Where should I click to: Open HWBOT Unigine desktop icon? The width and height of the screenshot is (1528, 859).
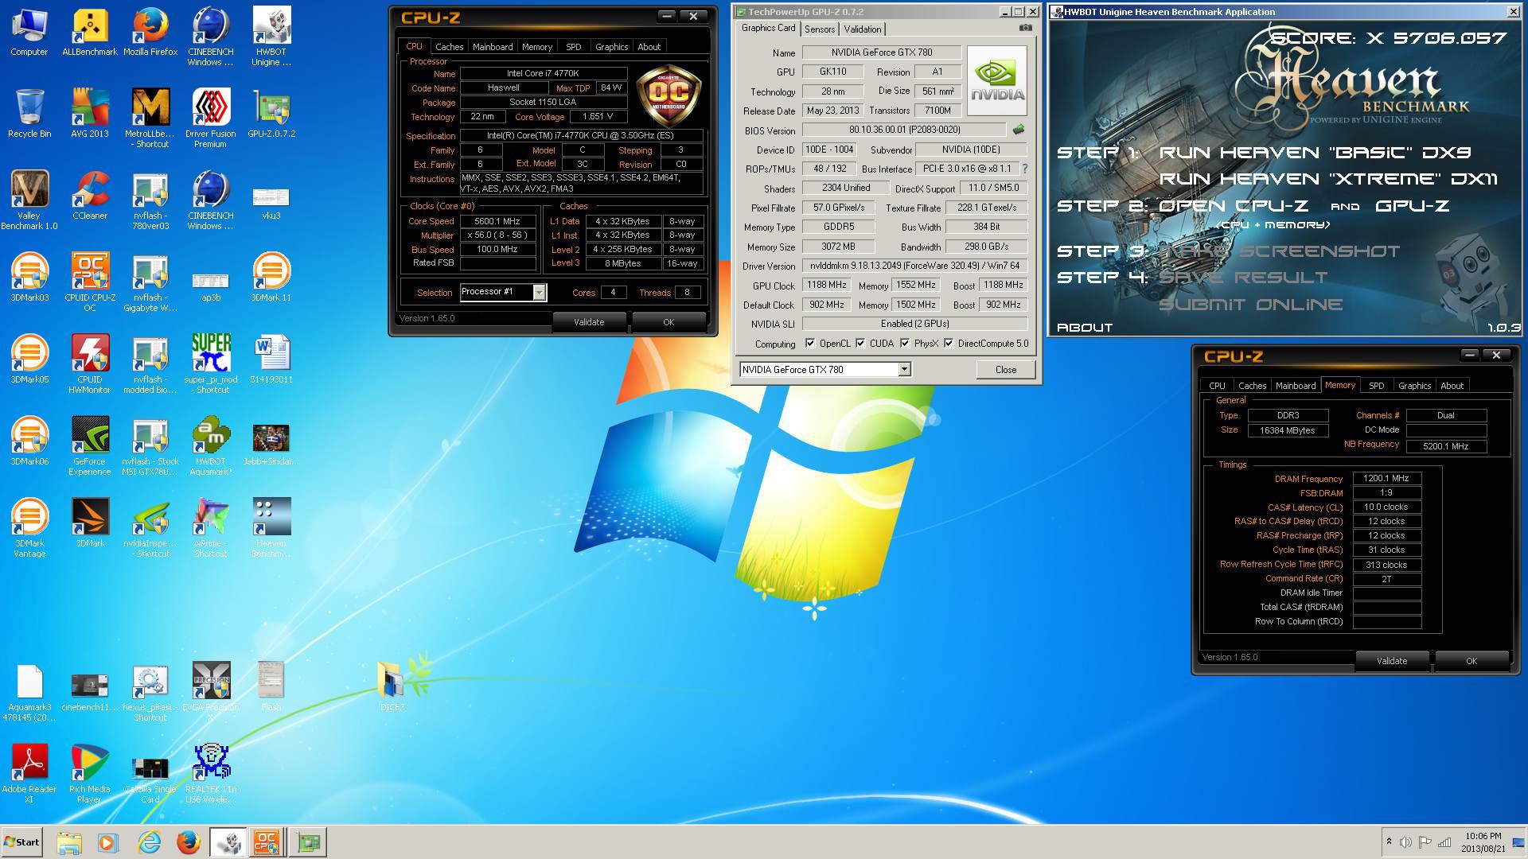pos(271,37)
